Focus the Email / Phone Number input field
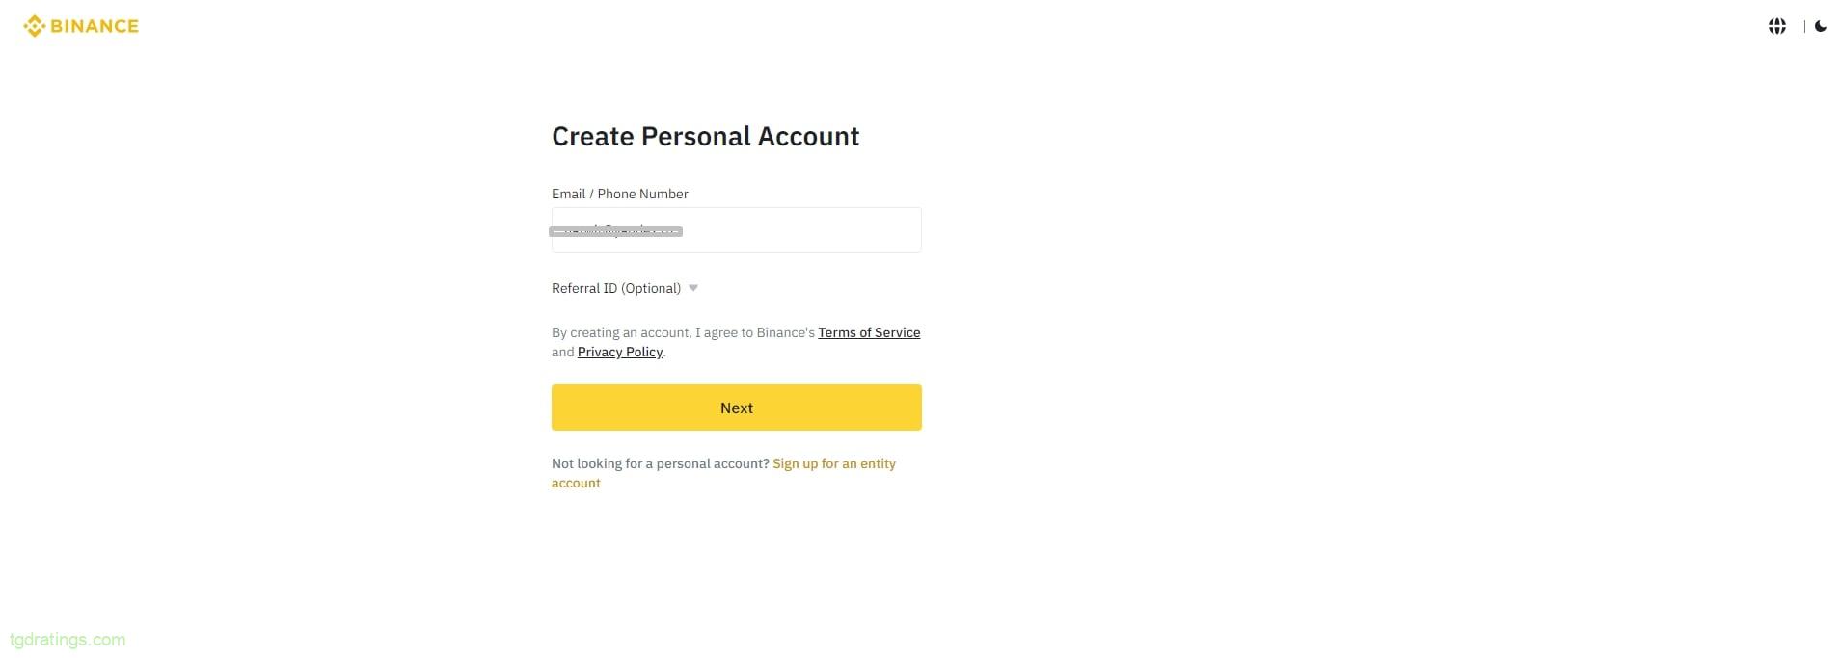Screen dimensions: 1841x658 (x=736, y=230)
